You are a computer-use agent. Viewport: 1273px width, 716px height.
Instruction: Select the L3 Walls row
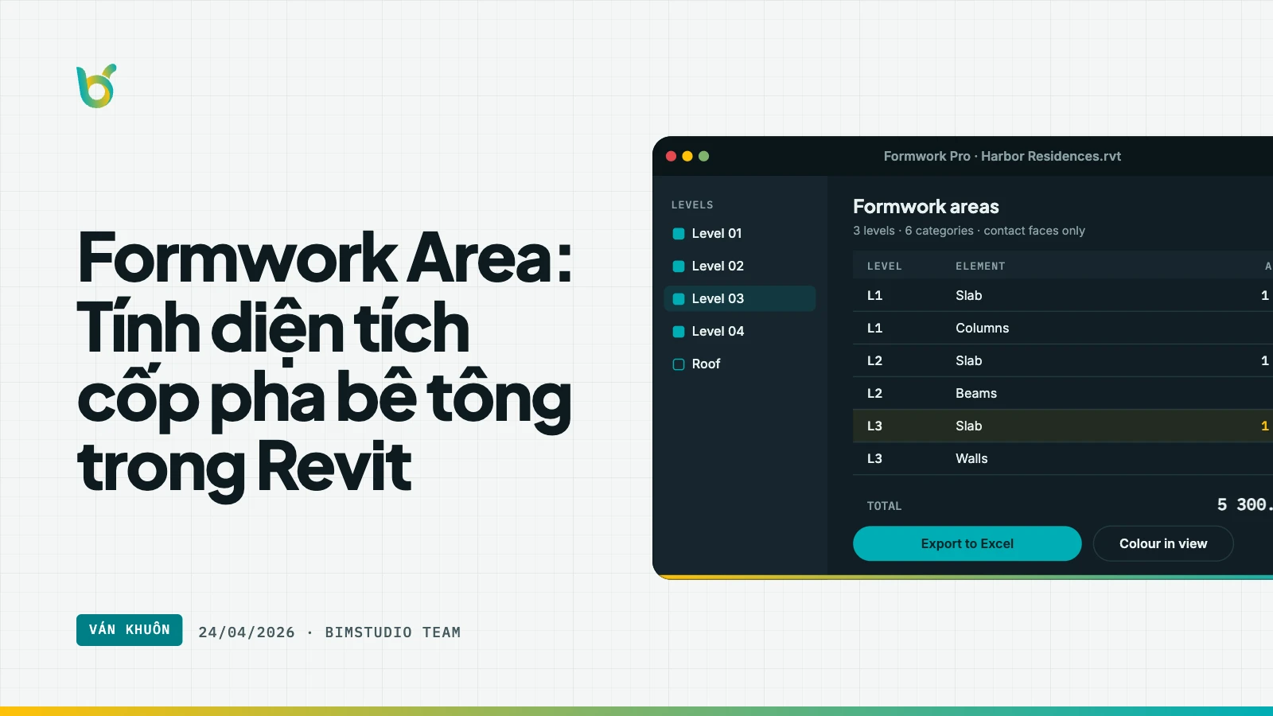[1063, 458]
